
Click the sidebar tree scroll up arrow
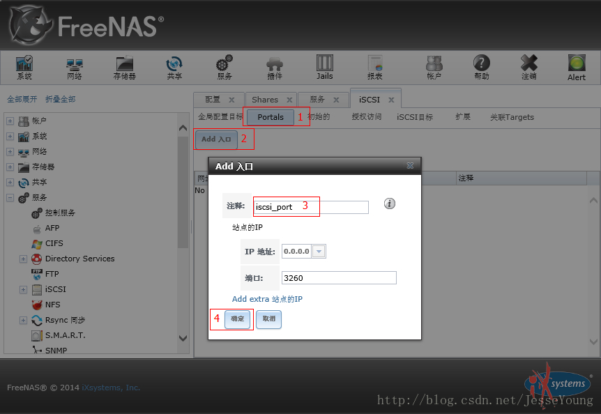click(183, 128)
